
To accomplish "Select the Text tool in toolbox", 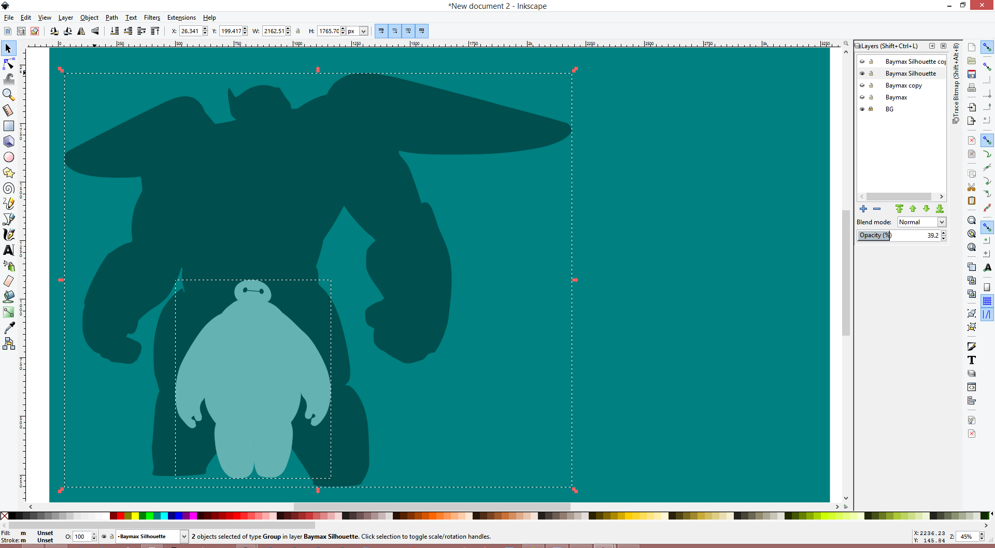I will pyautogui.click(x=8, y=250).
